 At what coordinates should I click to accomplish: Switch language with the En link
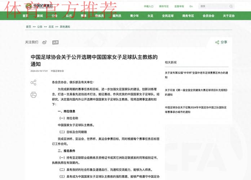[191, 6]
